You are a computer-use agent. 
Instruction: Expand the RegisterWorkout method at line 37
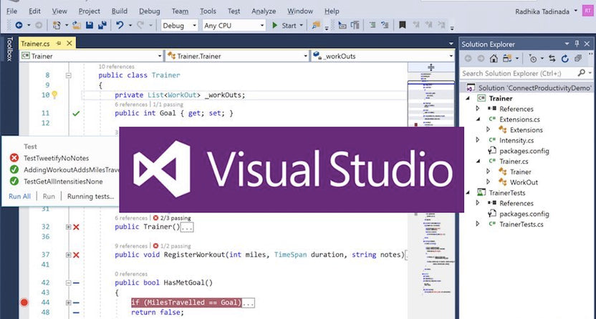coord(69,255)
